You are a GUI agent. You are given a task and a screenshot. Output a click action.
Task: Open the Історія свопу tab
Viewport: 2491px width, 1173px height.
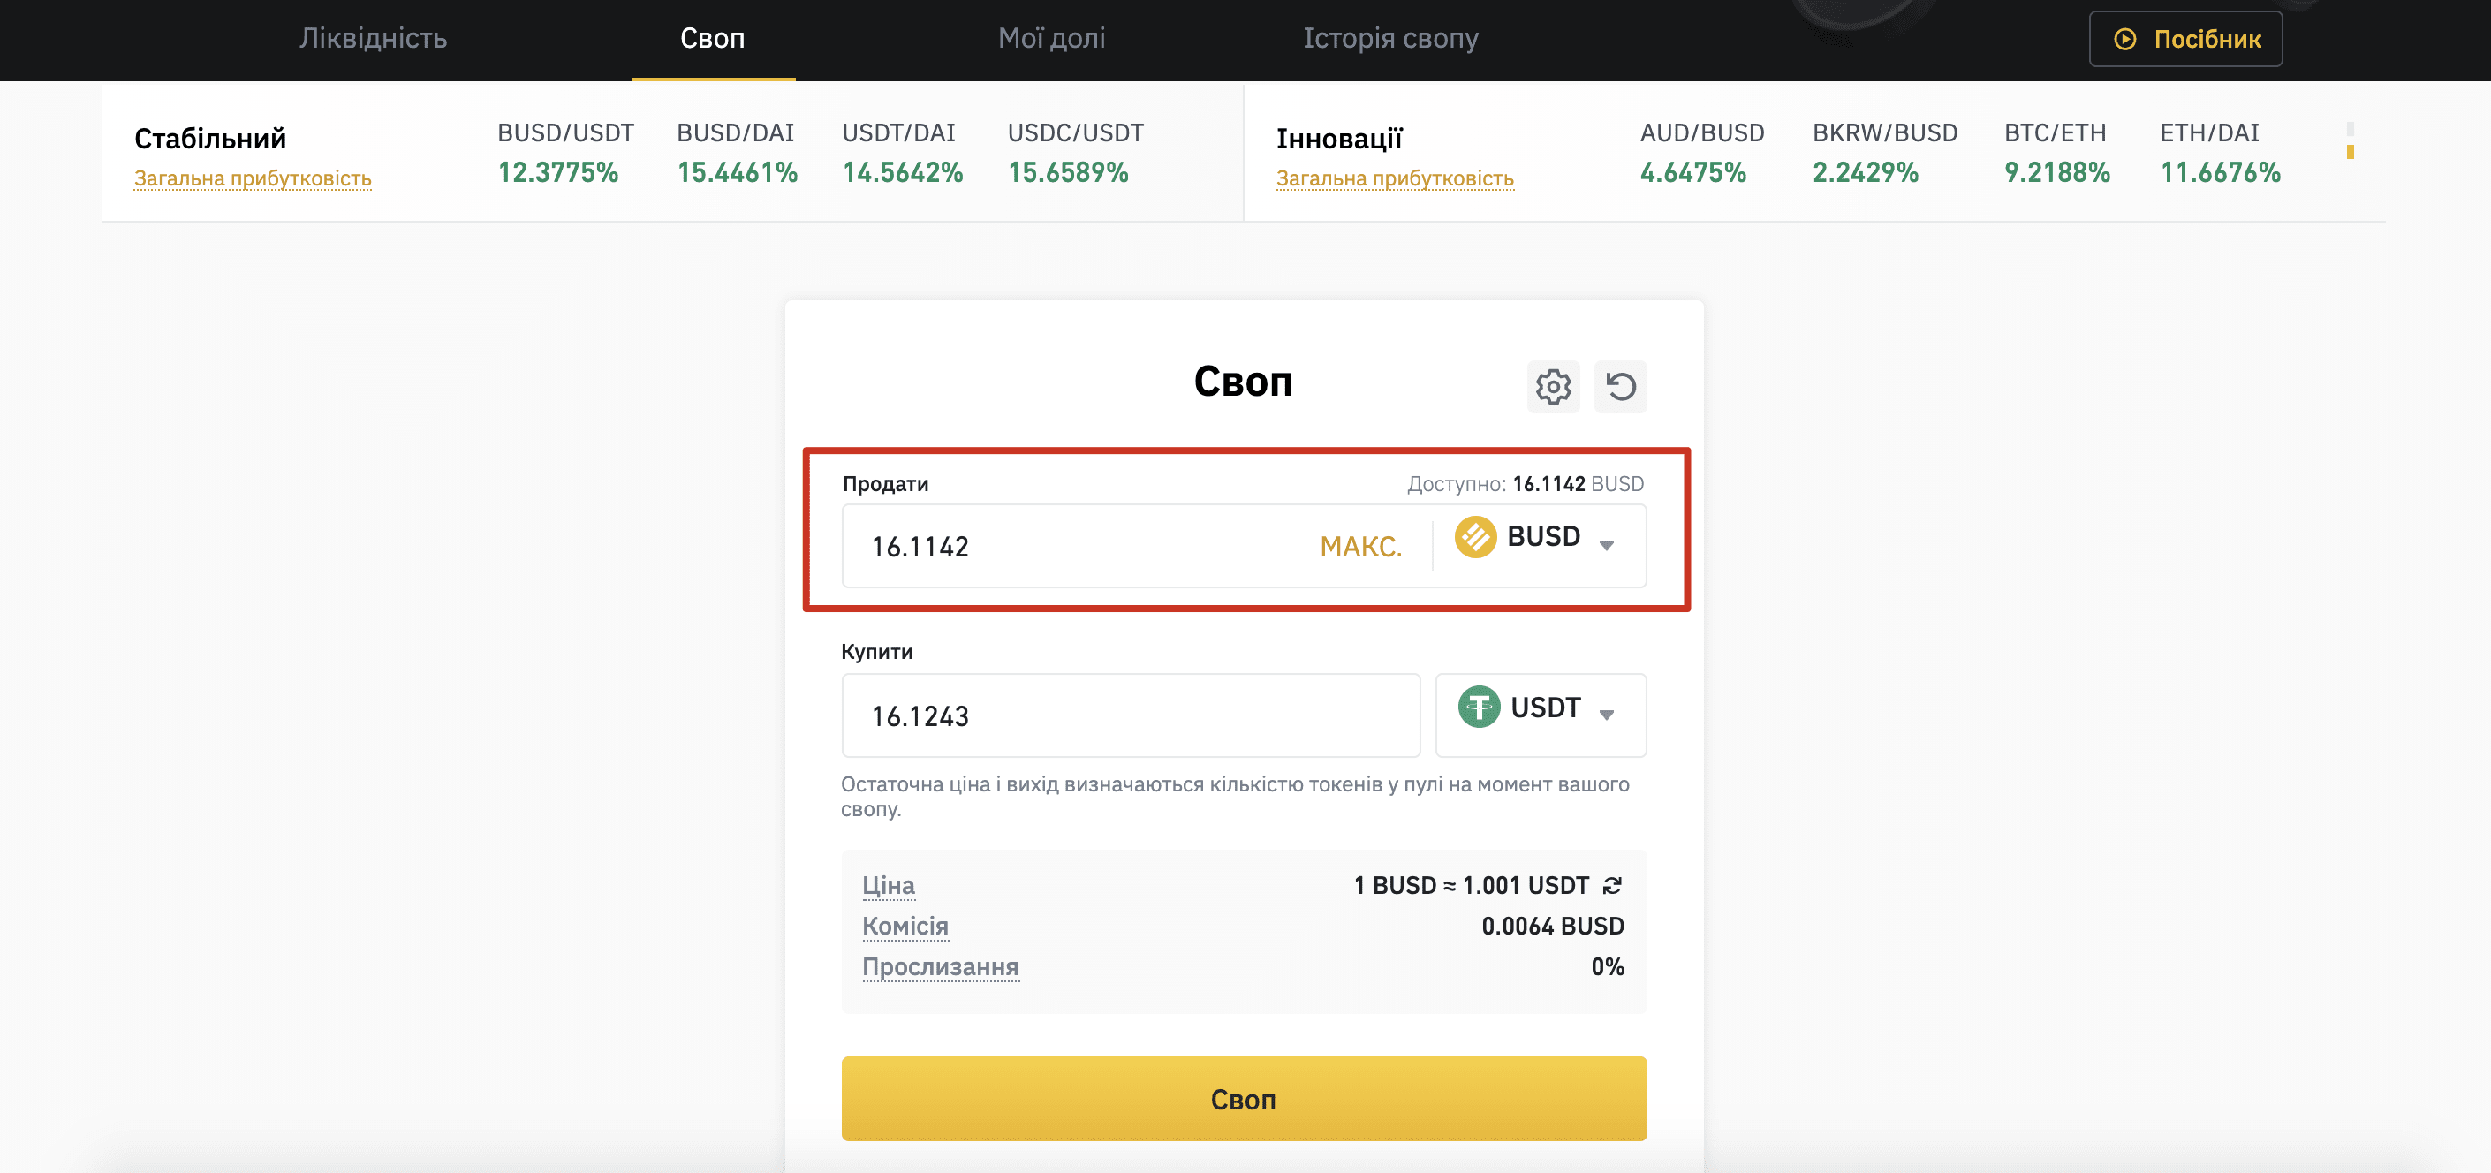[1390, 38]
